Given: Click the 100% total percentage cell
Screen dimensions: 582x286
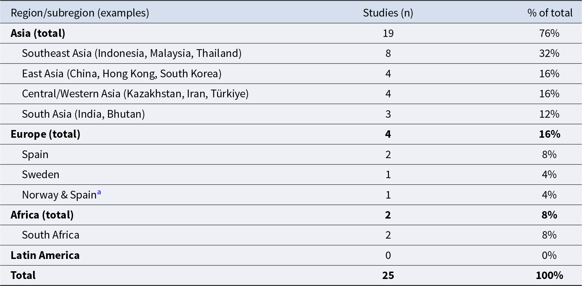Looking at the screenshot, I should [x=549, y=275].
